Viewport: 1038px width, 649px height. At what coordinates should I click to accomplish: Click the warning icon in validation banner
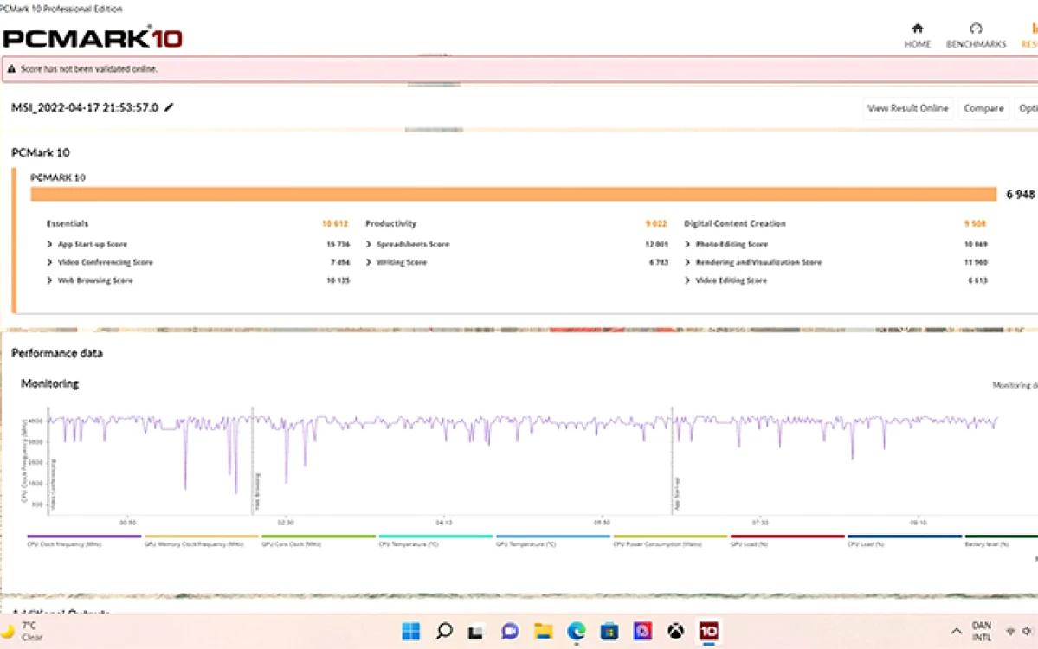coord(11,69)
